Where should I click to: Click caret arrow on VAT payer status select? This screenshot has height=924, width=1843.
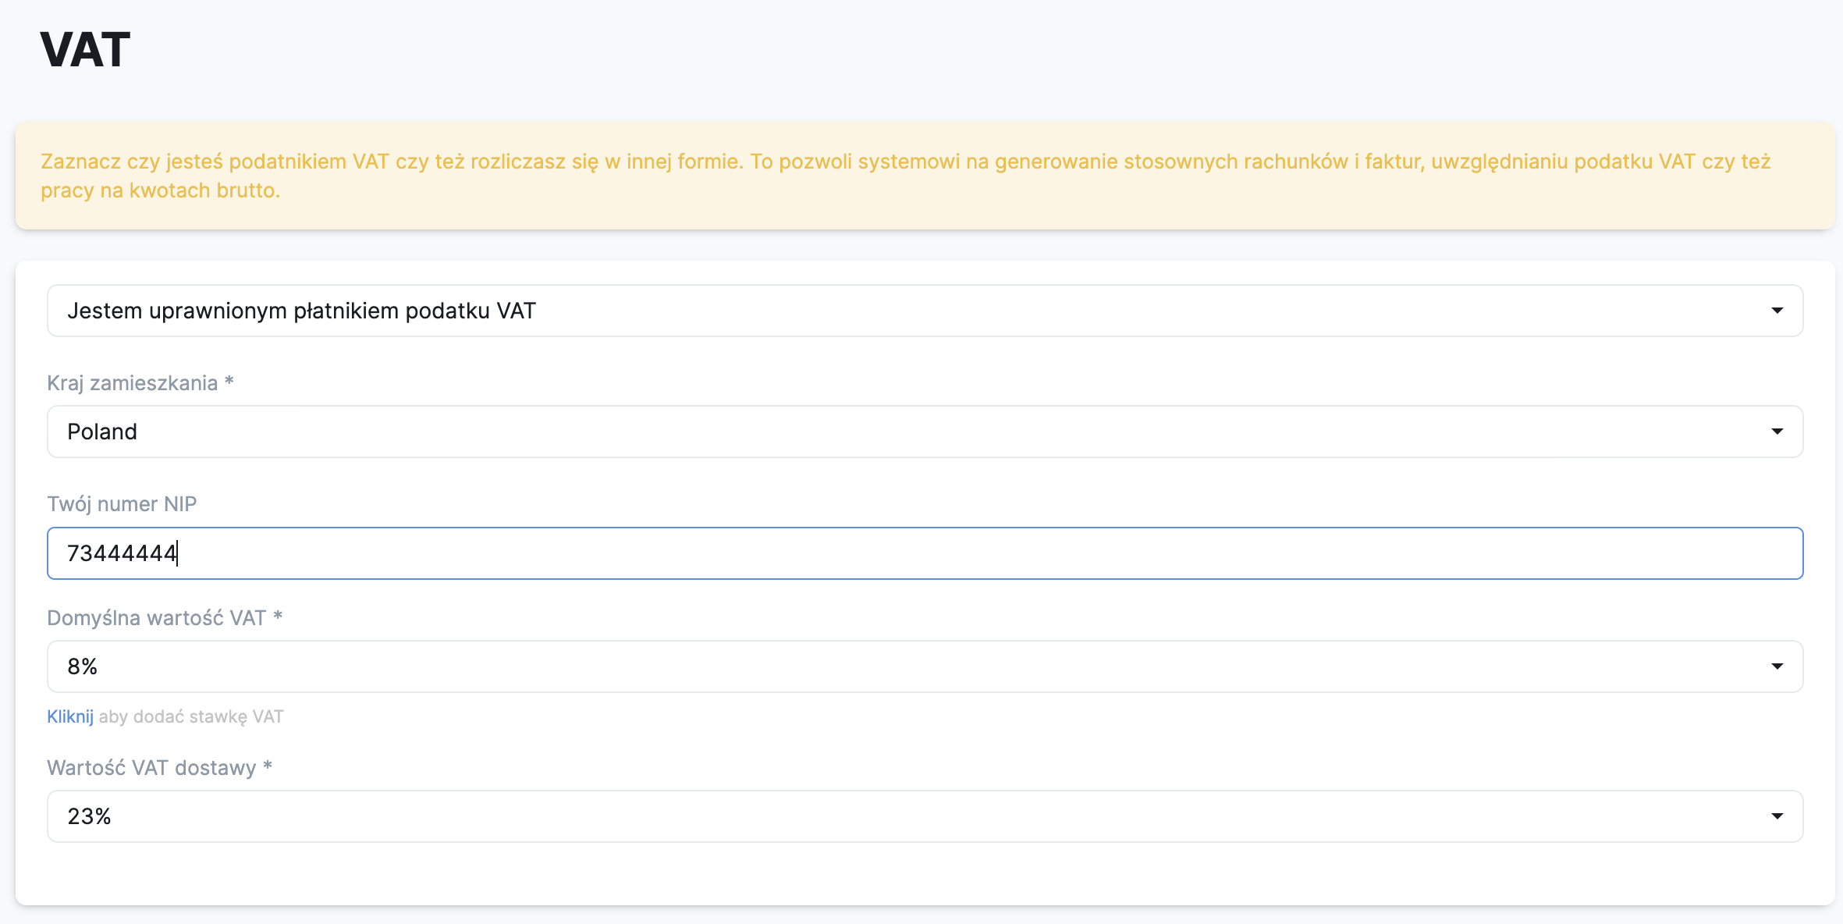[x=1777, y=311]
